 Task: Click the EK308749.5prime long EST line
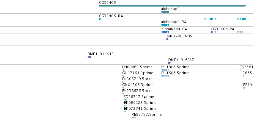(x=188, y=82)
